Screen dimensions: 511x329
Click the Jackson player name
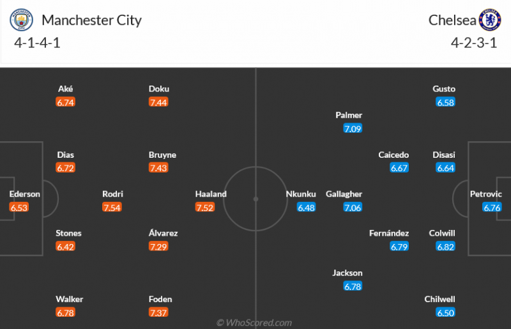point(347,273)
